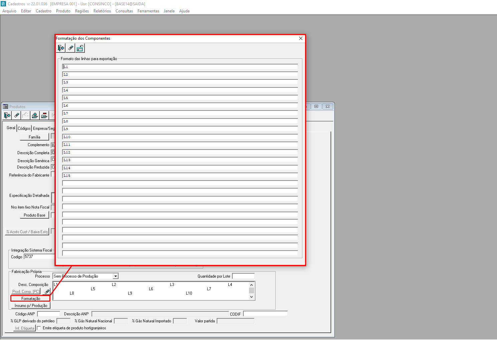Viewport: 497px width, 340px height.
Task: Click the L3 export line field
Action: click(180, 82)
